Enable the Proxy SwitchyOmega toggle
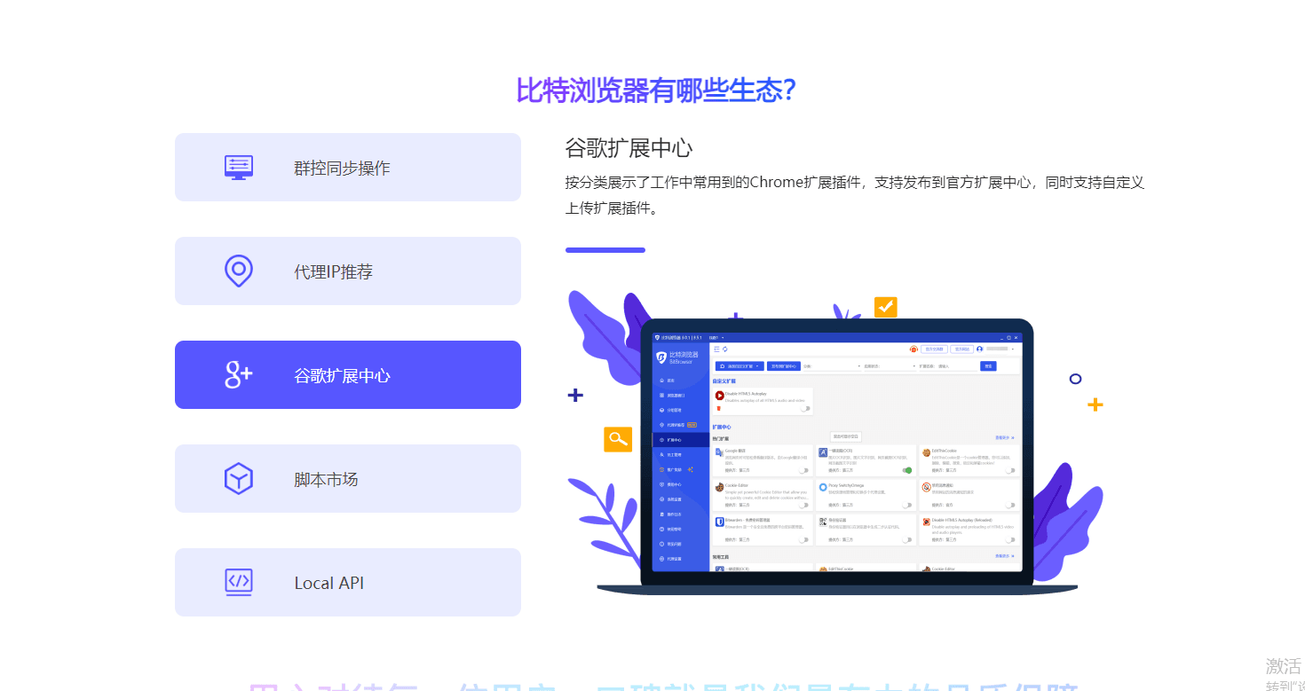This screenshot has width=1305, height=691. click(907, 505)
